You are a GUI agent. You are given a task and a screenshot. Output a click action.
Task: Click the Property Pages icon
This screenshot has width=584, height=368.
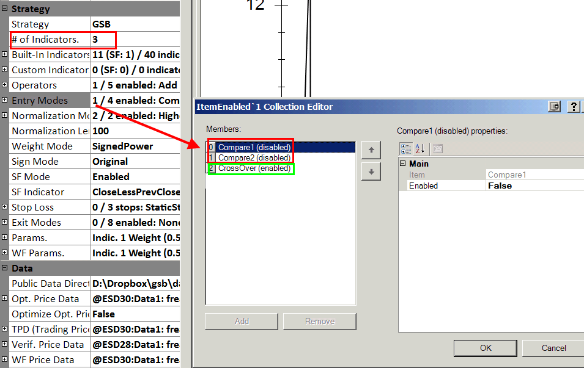(438, 148)
